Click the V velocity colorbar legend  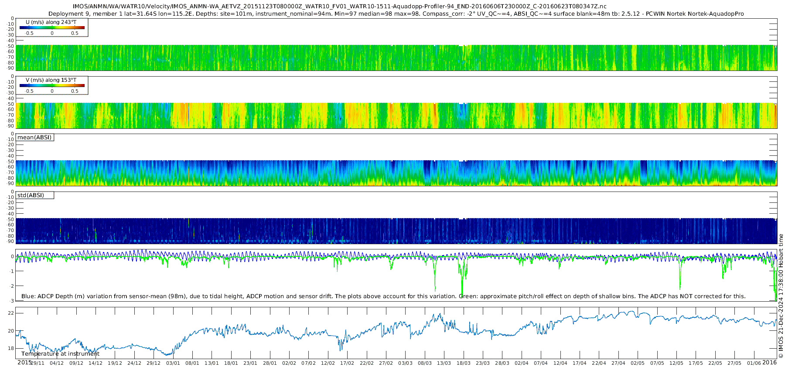pyautogui.click(x=52, y=85)
